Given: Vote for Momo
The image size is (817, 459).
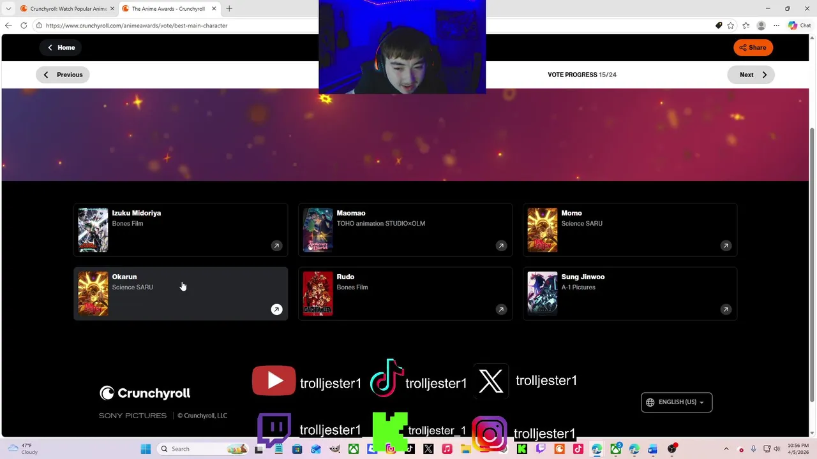Looking at the screenshot, I should [630, 229].
